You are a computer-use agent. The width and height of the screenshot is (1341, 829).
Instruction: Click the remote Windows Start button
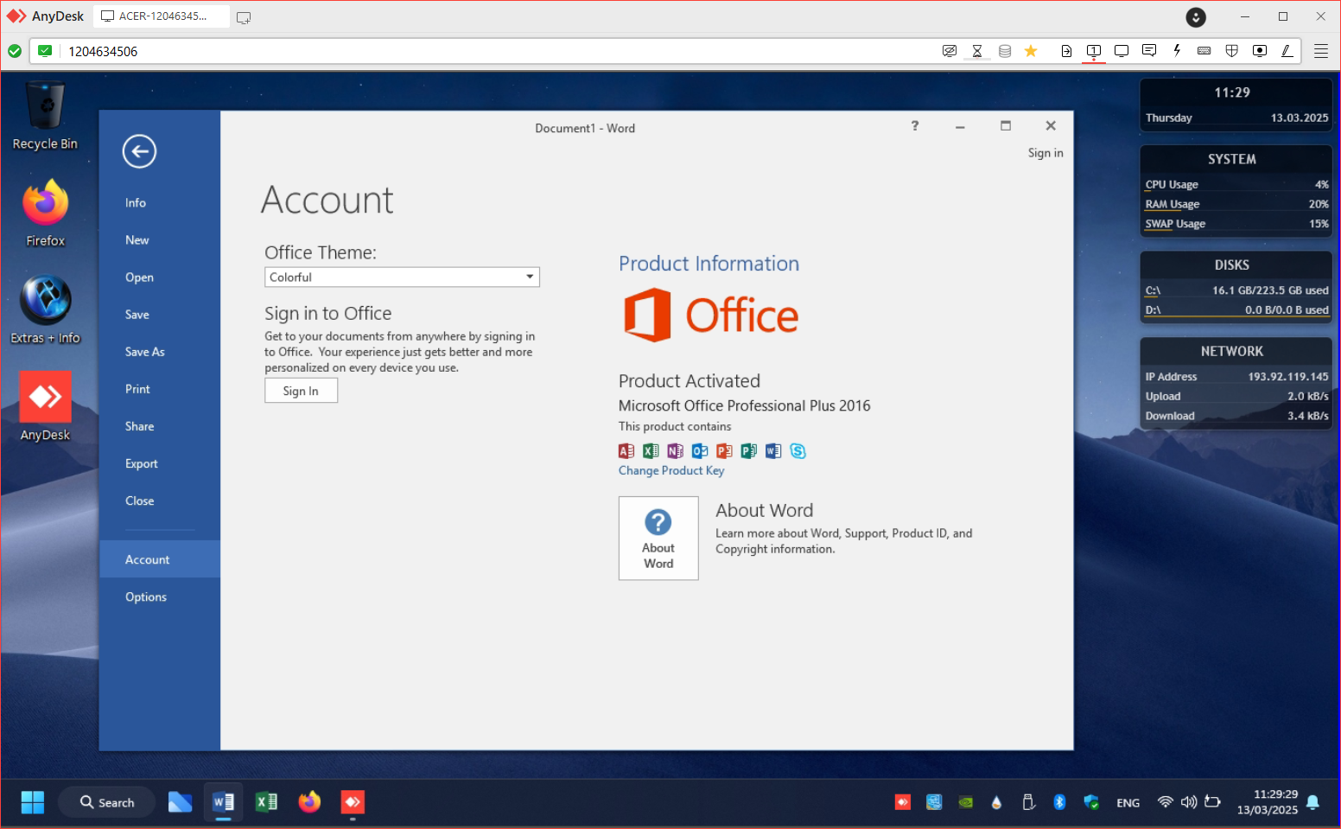click(x=33, y=802)
